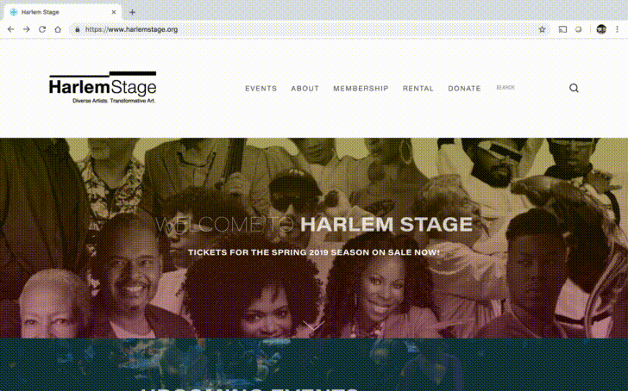The width and height of the screenshot is (628, 391).
Task: Open the RENTAL navigation link
Action: pos(418,89)
